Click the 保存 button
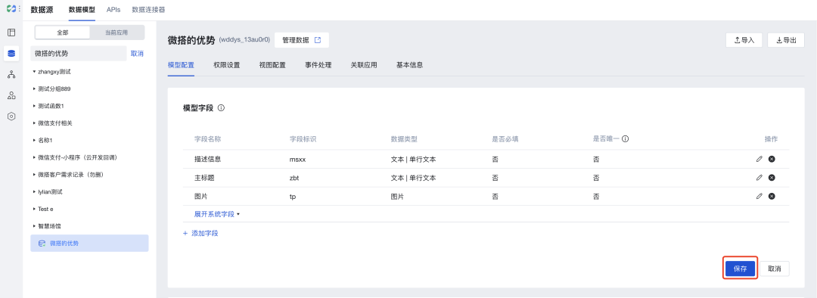 click(740, 269)
